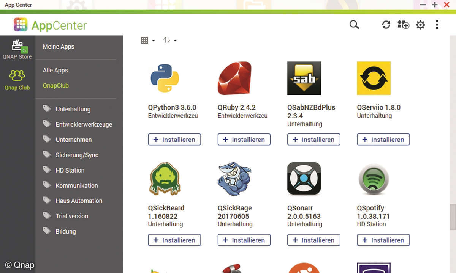456x273 pixels.
Task: Click the vertical scrollbar thumb
Action: pyautogui.click(x=453, y=217)
